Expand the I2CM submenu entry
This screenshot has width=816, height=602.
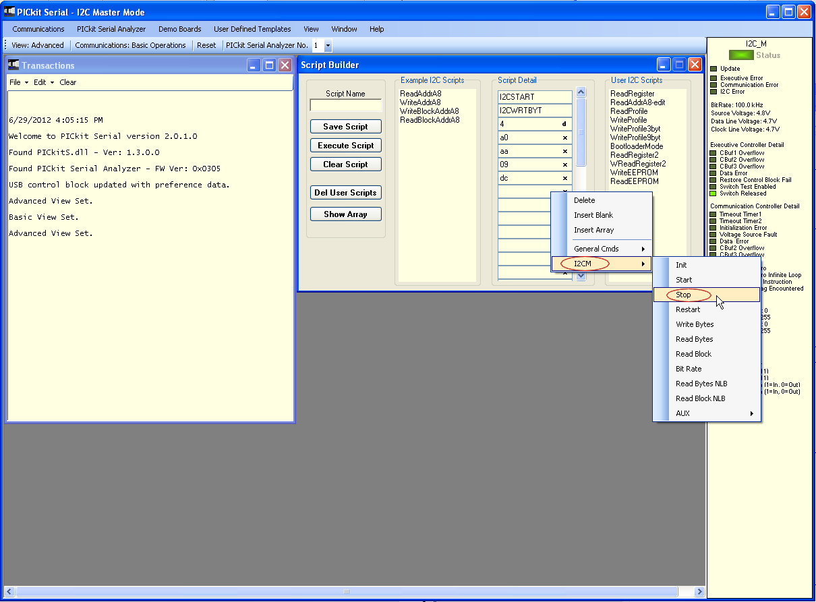click(602, 264)
